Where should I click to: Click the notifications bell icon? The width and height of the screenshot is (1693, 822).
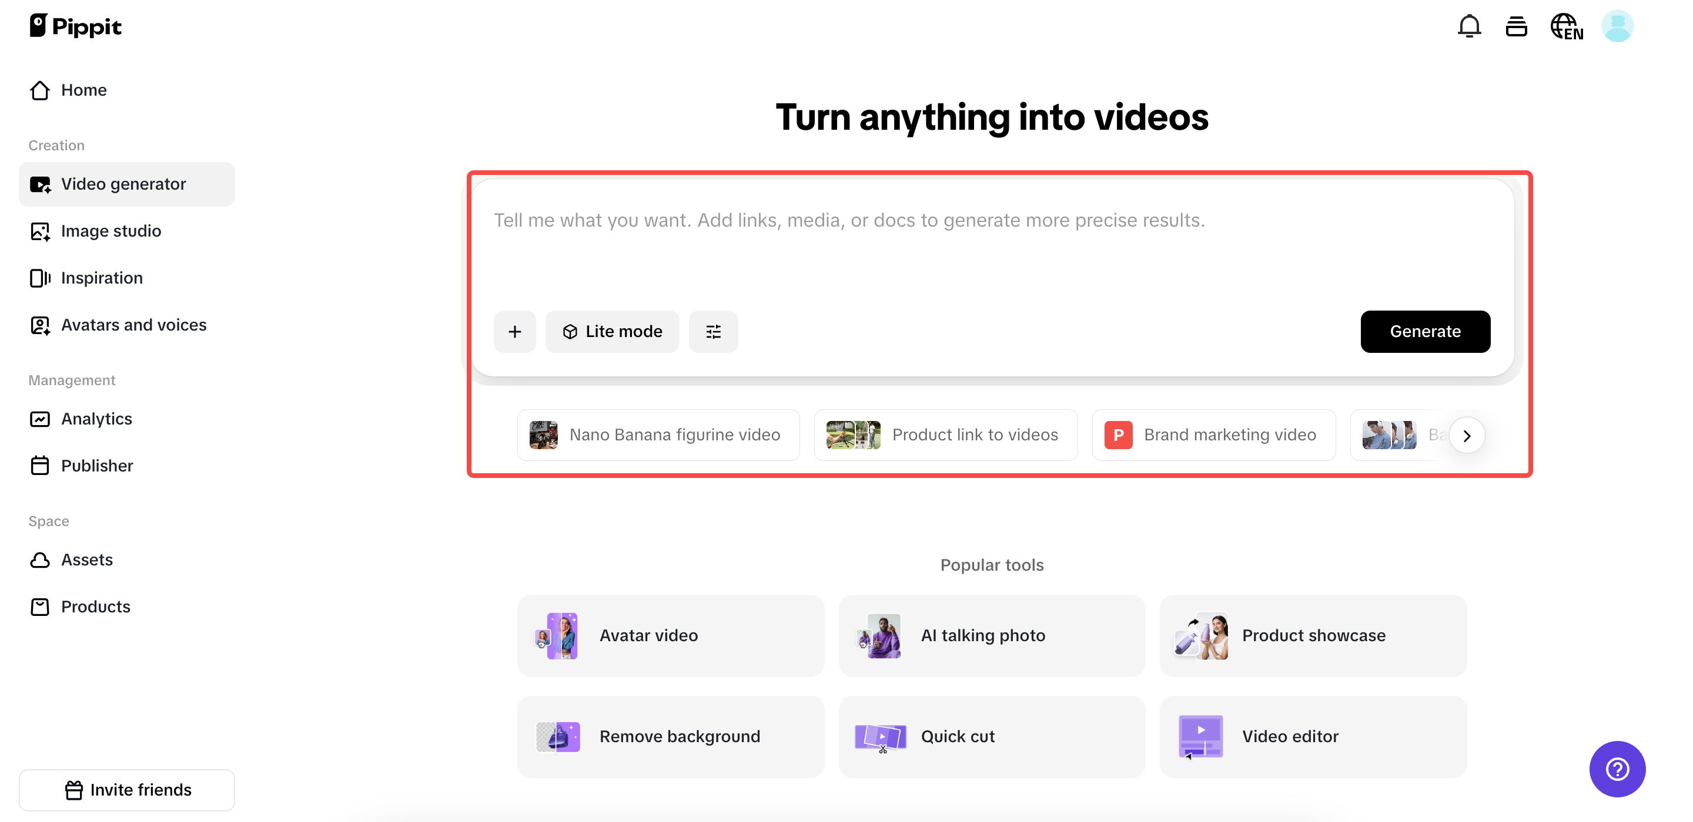point(1468,26)
